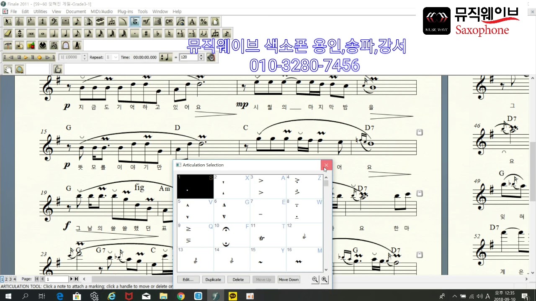The height and width of the screenshot is (301, 536).
Task: Open the MIDI/Audio menu
Action: 102,11
